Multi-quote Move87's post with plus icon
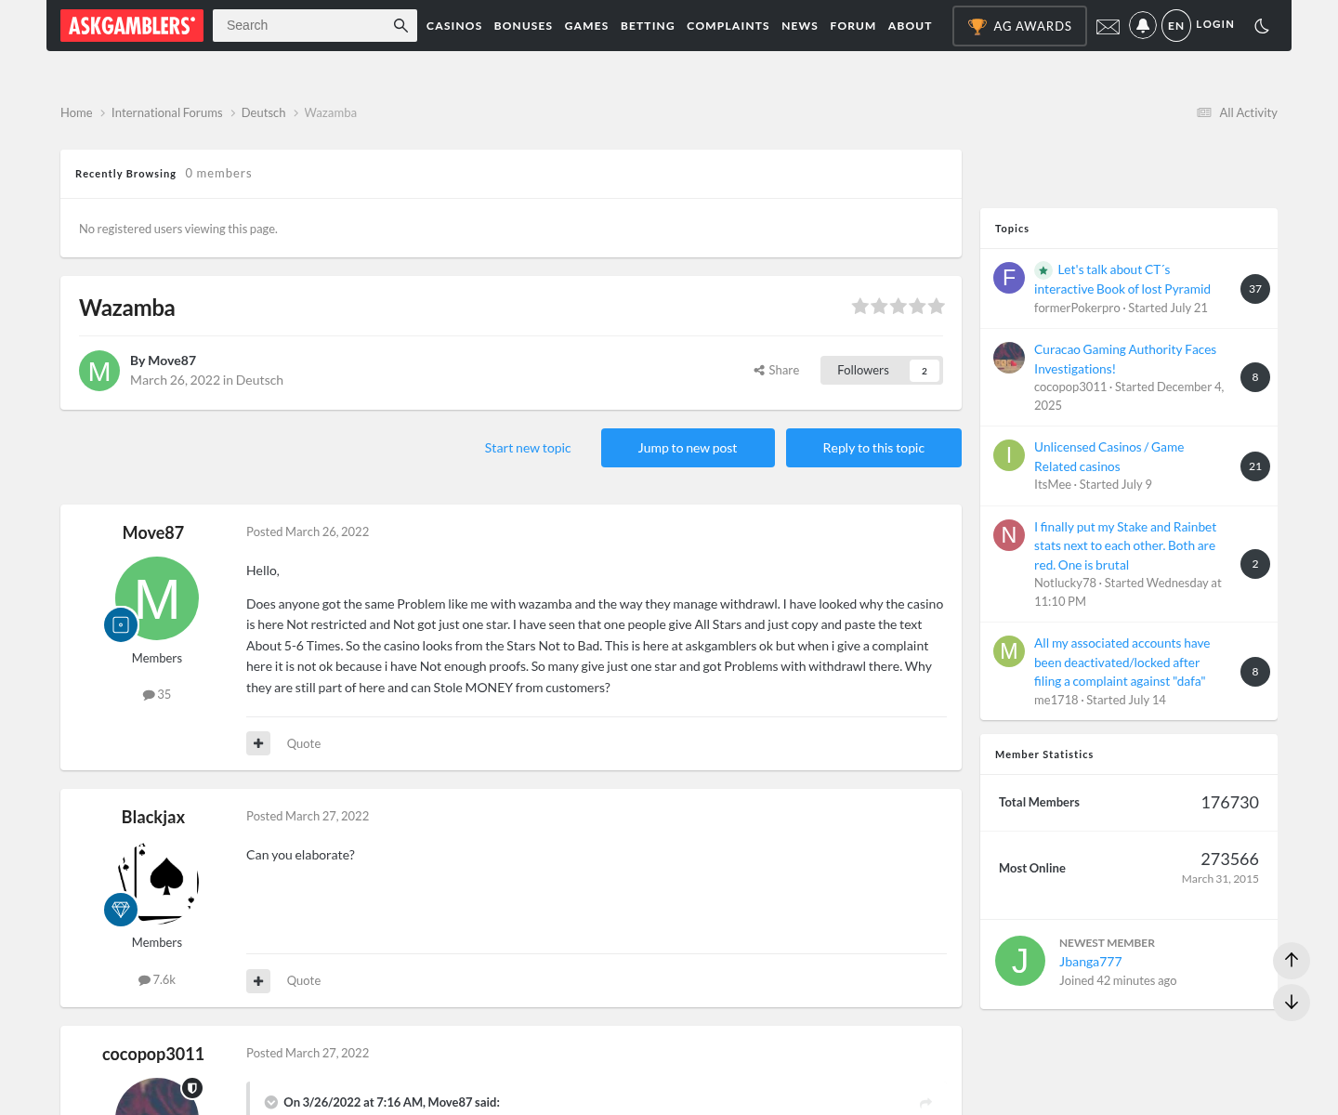1338x1115 pixels. (x=258, y=743)
